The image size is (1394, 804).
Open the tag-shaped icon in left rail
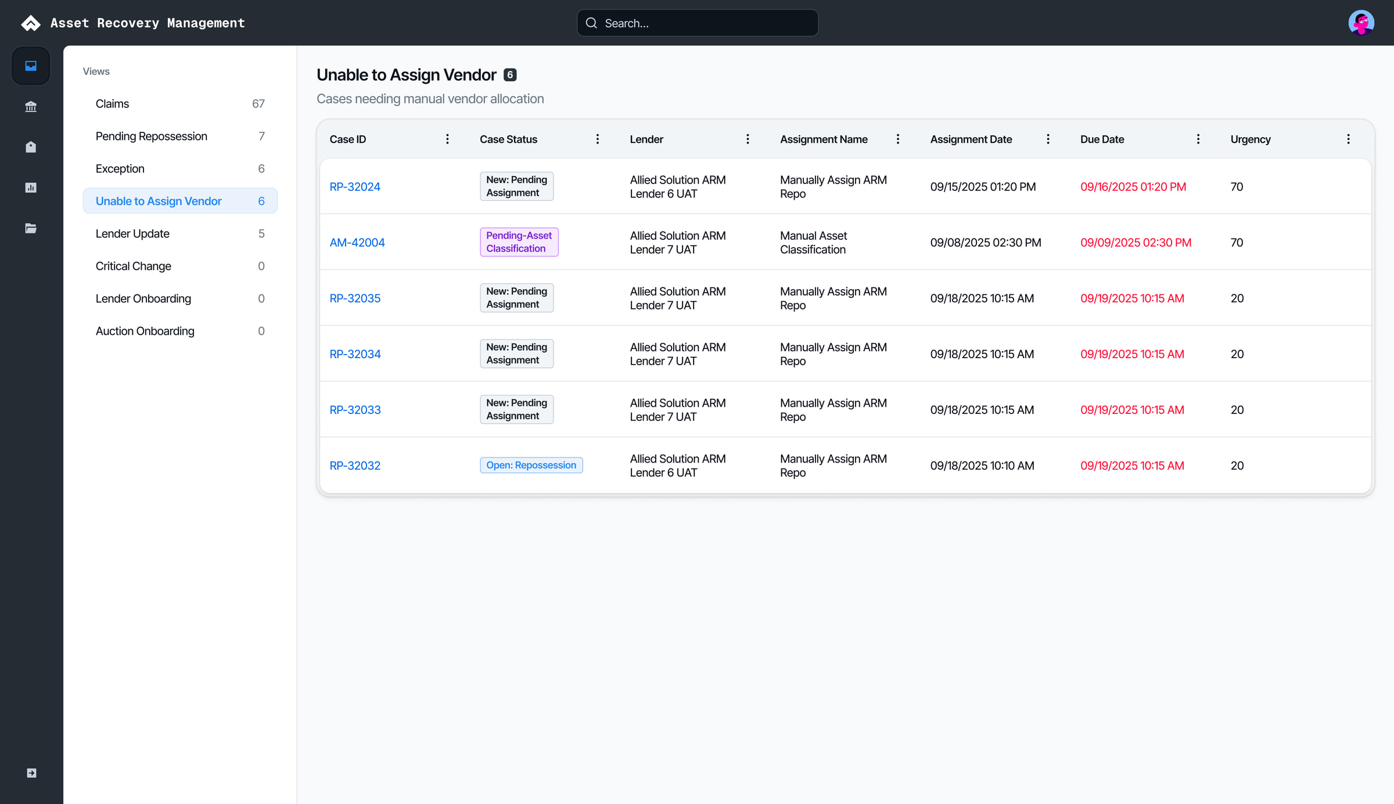click(31, 147)
